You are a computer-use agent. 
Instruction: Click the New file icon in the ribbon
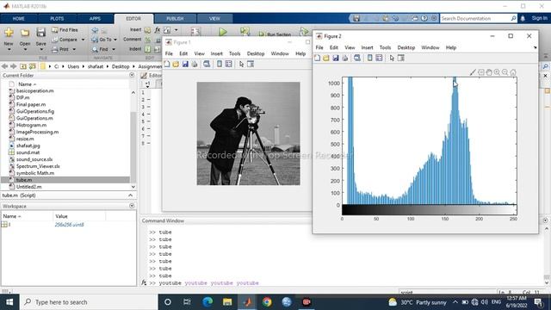tap(9, 33)
